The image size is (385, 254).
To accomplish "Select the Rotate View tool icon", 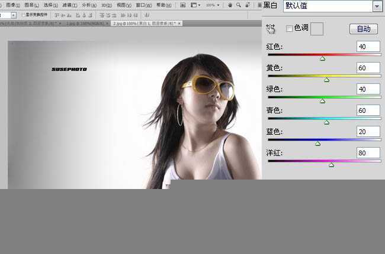I will [x=248, y=5].
